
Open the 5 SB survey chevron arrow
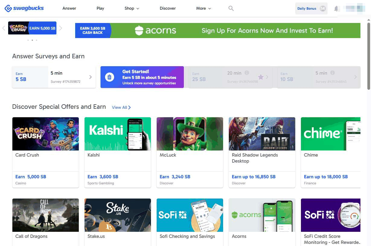(x=90, y=77)
